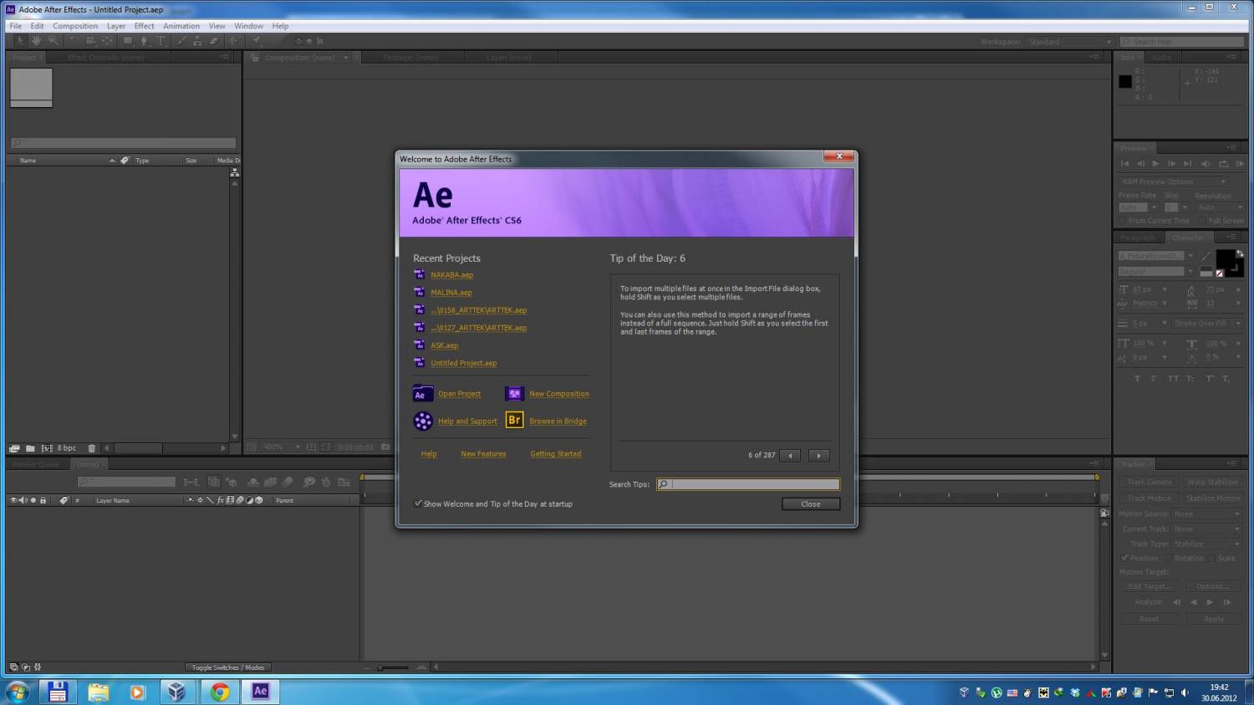Click the Br Bridge icon in Welcome dialog

point(514,420)
